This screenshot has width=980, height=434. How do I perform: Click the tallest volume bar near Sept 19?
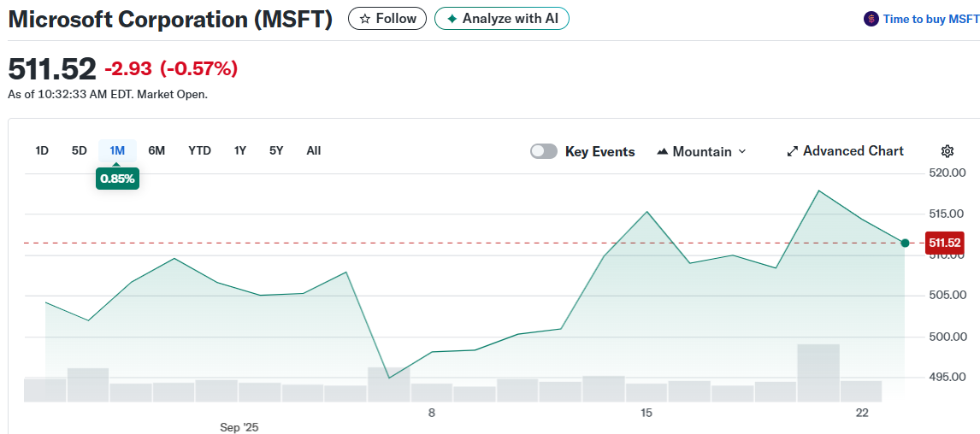coord(818,372)
